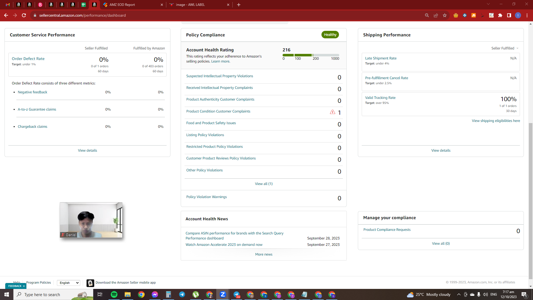533x300 pixels.
Task: Open Telegram with the .02 badge
Action: pos(237,294)
